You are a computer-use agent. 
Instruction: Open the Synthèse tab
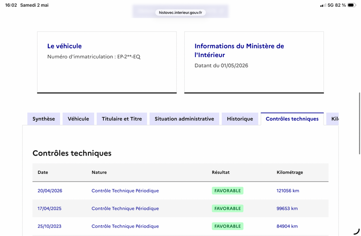(44, 119)
